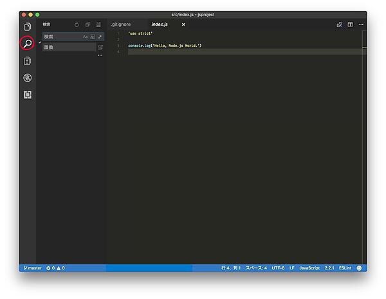Viewport: 386px width, 299px height.
Task: Switch to the .gitignore tab
Action: point(120,24)
